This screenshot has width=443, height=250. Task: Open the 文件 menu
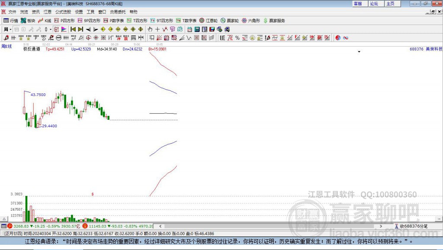pyautogui.click(x=12, y=12)
